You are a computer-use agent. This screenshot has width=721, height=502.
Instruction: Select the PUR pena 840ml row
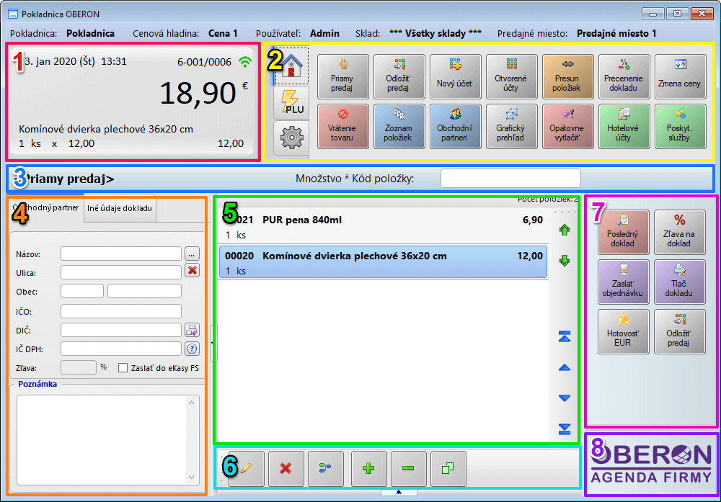click(382, 225)
